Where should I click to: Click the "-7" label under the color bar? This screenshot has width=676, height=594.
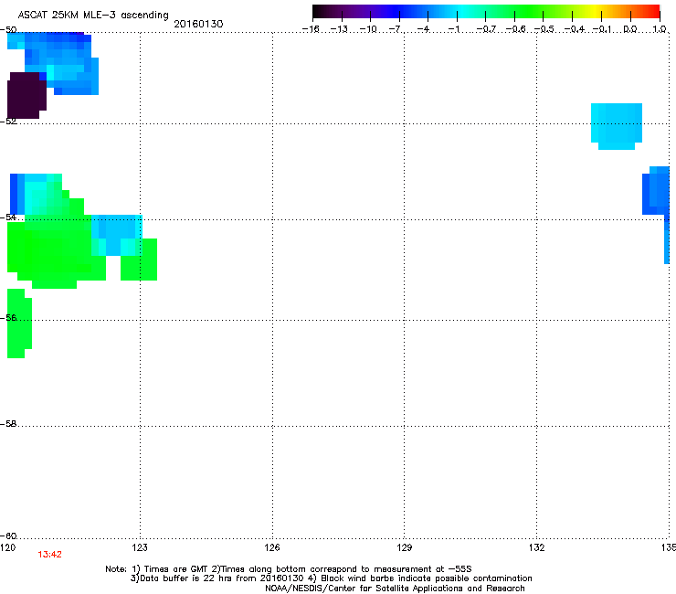tap(395, 29)
